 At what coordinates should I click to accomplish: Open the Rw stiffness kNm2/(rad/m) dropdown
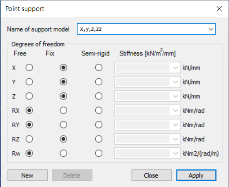[175, 154]
